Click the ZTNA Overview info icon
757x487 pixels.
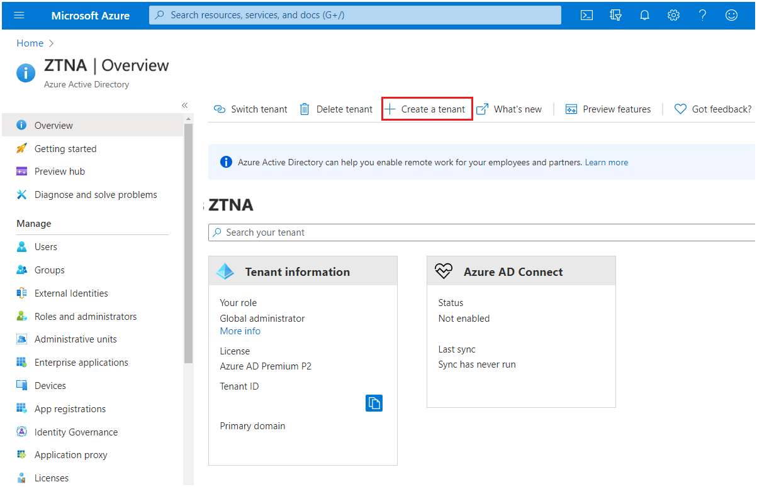26,73
